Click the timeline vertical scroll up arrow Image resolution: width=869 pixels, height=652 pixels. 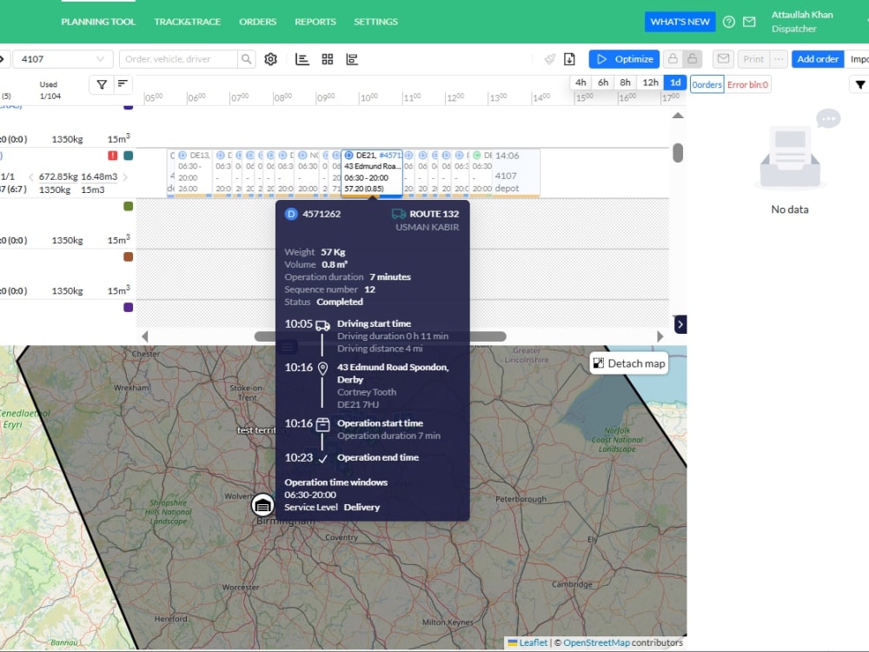677,116
